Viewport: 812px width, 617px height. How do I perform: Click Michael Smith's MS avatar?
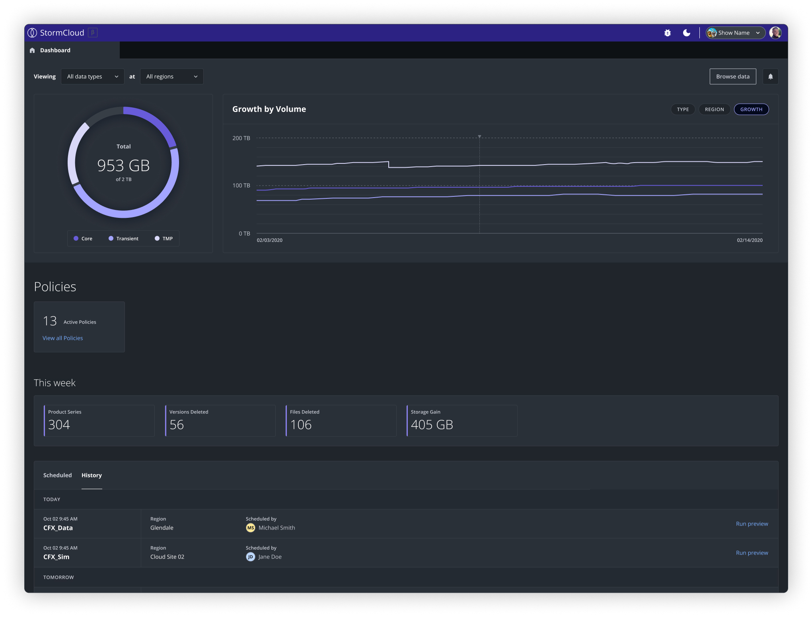click(x=250, y=528)
